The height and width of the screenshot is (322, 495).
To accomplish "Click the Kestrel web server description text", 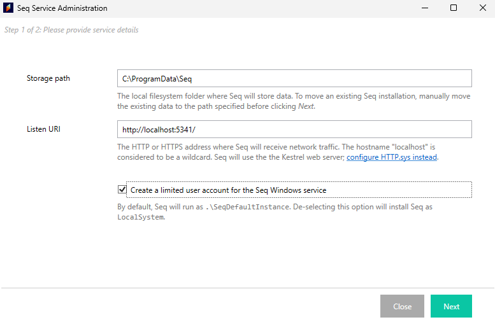I will pos(276,152).
